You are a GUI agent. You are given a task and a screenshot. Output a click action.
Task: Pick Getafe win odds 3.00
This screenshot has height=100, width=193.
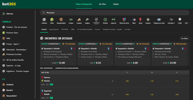tap(177, 94)
